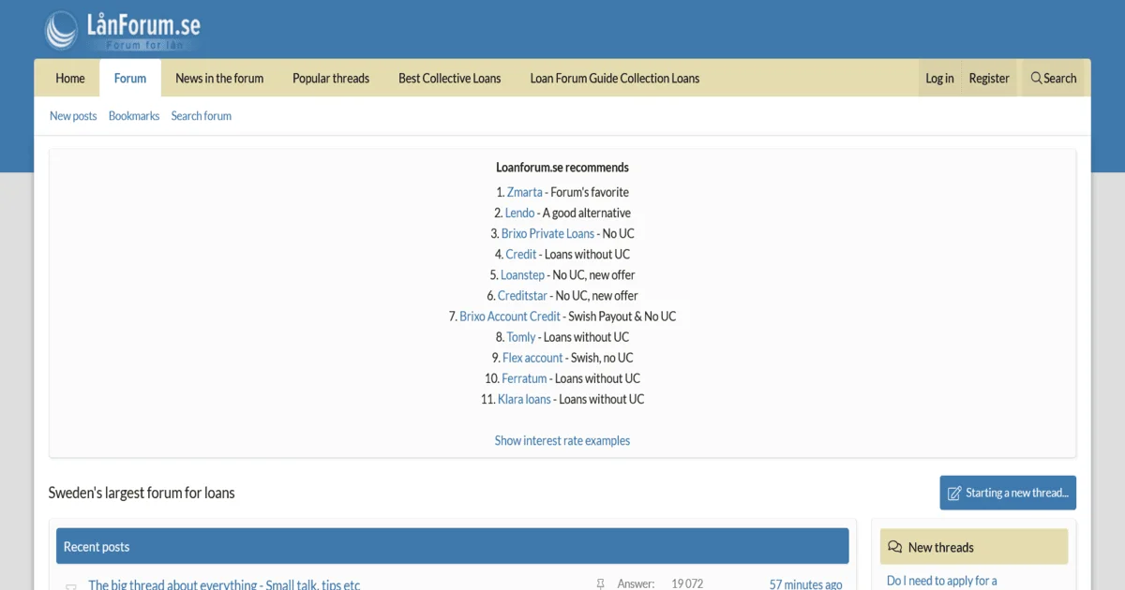Open Best Collective Loans page

450,79
